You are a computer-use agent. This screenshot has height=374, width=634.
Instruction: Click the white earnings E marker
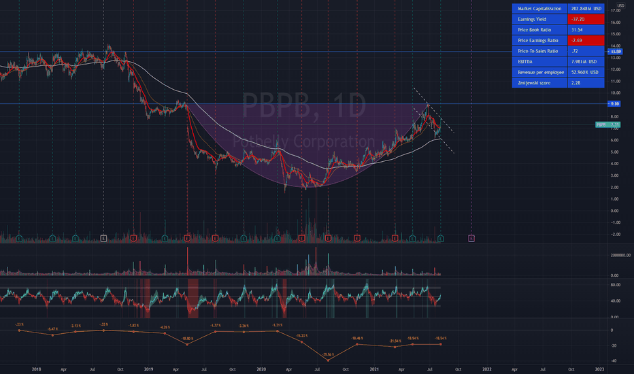103,239
